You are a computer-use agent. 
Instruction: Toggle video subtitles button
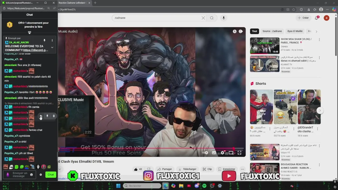[x=214, y=153]
